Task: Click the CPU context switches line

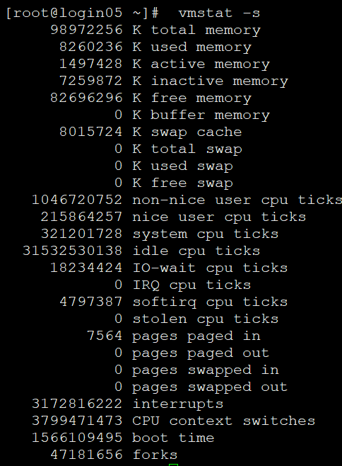Action: coord(173,421)
